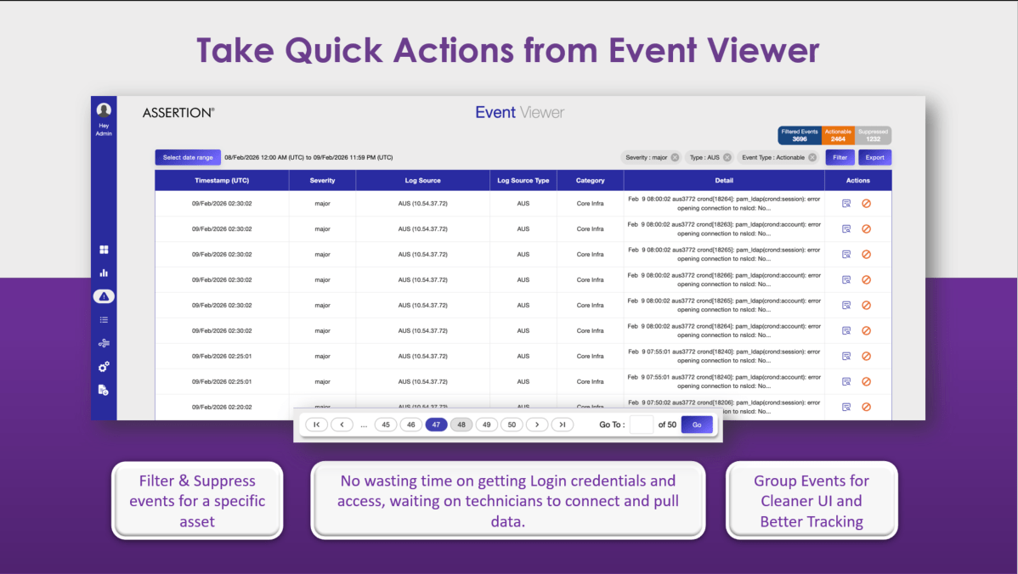This screenshot has width=1018, height=574.
Task: Click the Admin user avatar
Action: (104, 110)
